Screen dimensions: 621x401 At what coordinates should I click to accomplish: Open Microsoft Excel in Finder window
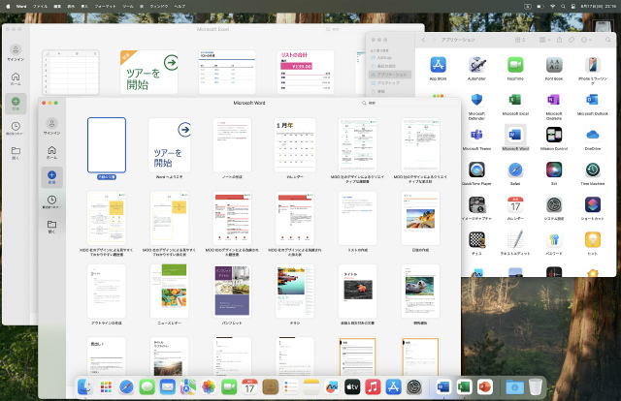(x=515, y=101)
